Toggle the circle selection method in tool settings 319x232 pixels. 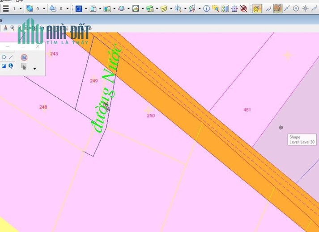(4, 57)
